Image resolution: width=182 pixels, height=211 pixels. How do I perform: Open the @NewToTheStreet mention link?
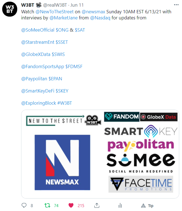[54, 12]
